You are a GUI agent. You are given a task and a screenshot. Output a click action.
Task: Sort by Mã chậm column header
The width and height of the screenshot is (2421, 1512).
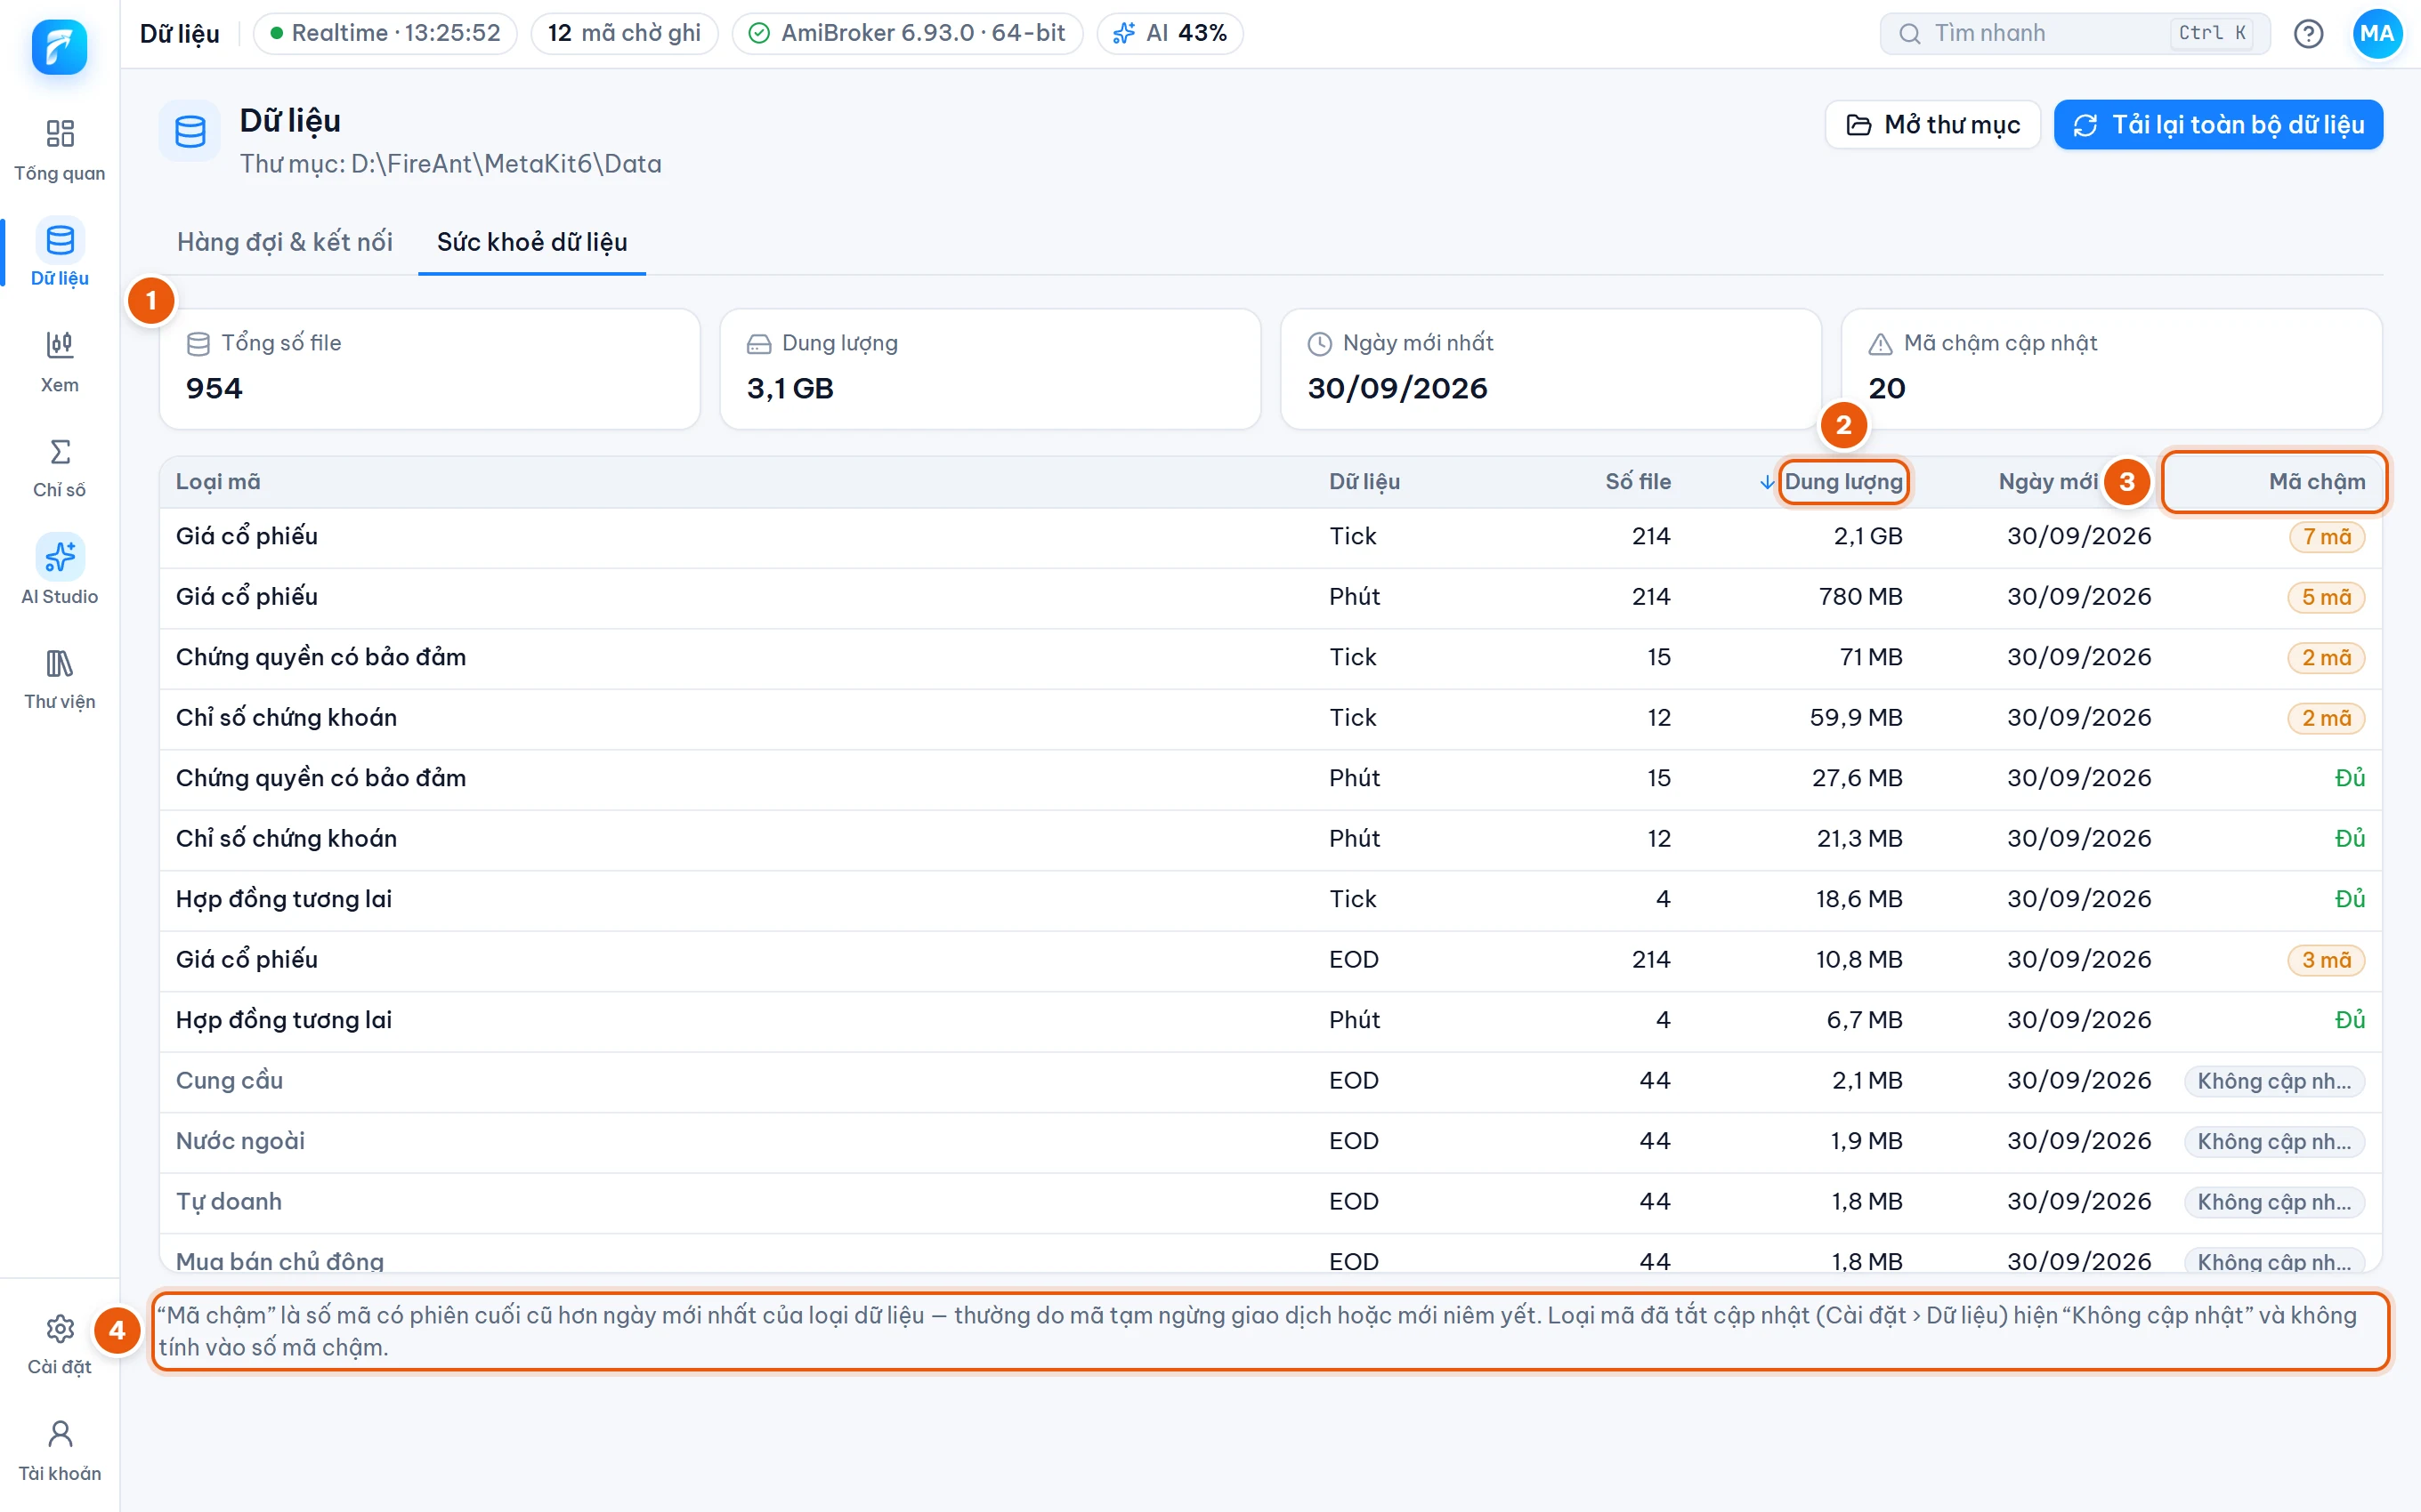click(x=2317, y=482)
